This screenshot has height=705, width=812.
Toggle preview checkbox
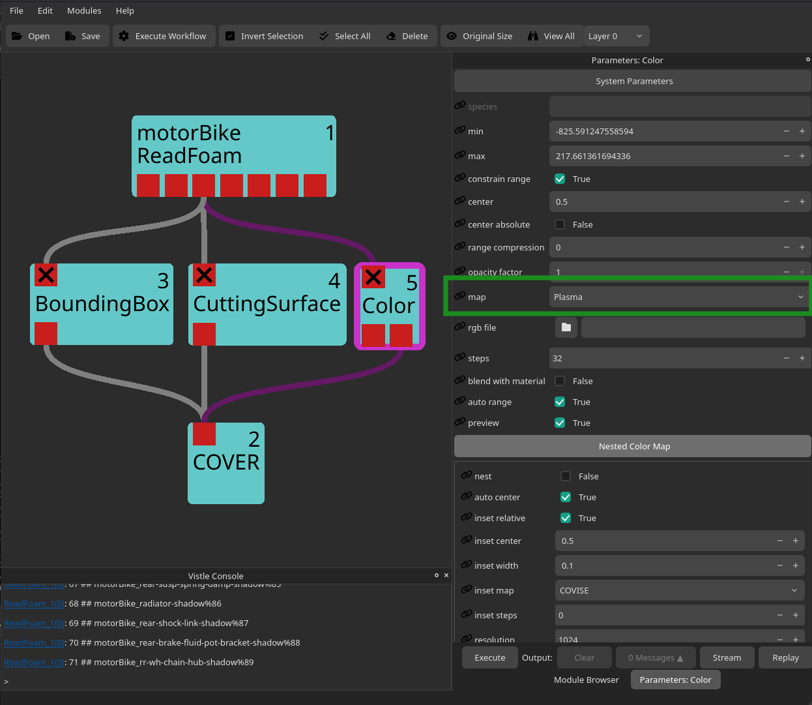click(560, 423)
